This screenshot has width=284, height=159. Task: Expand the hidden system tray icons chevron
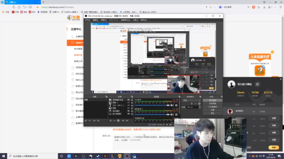(250, 156)
